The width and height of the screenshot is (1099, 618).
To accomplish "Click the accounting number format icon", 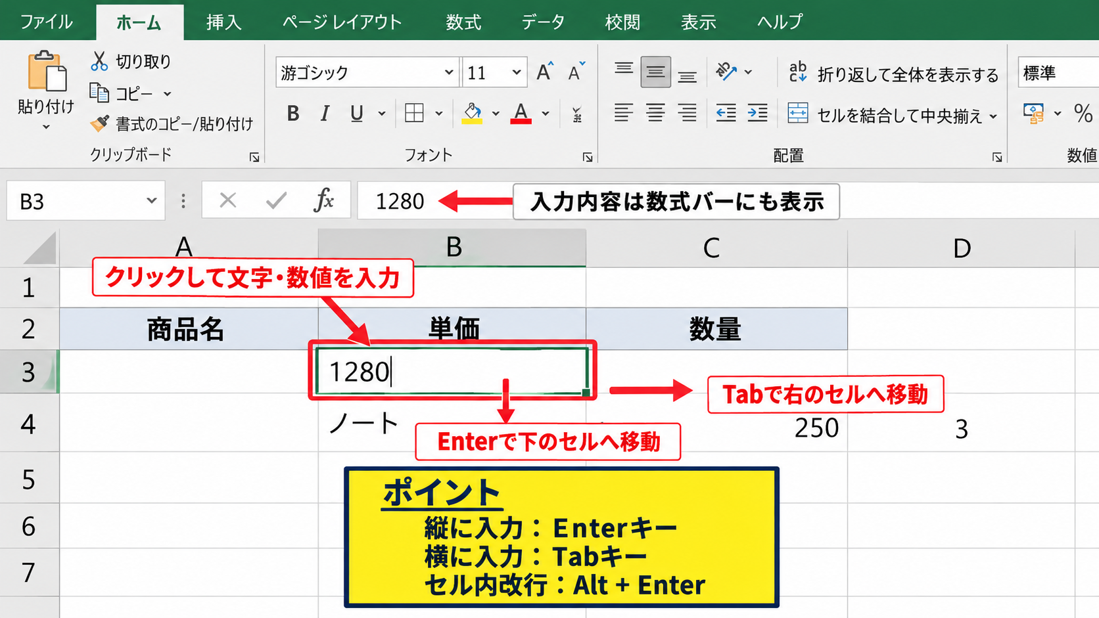I will click(1033, 114).
